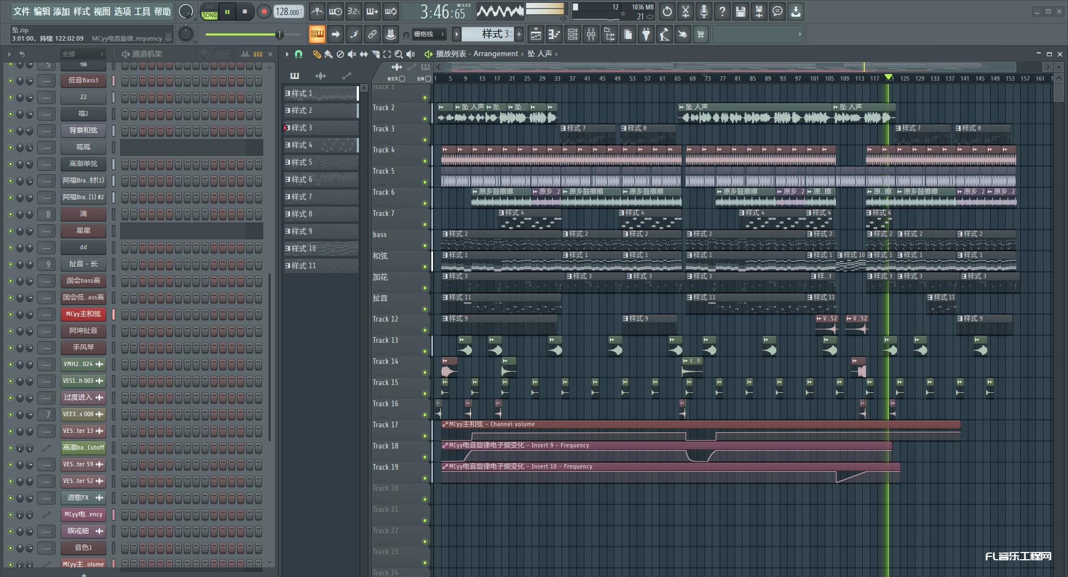Mute the 星星 channel using its green LED
Image resolution: width=1068 pixels, height=577 pixels.
click(10, 230)
